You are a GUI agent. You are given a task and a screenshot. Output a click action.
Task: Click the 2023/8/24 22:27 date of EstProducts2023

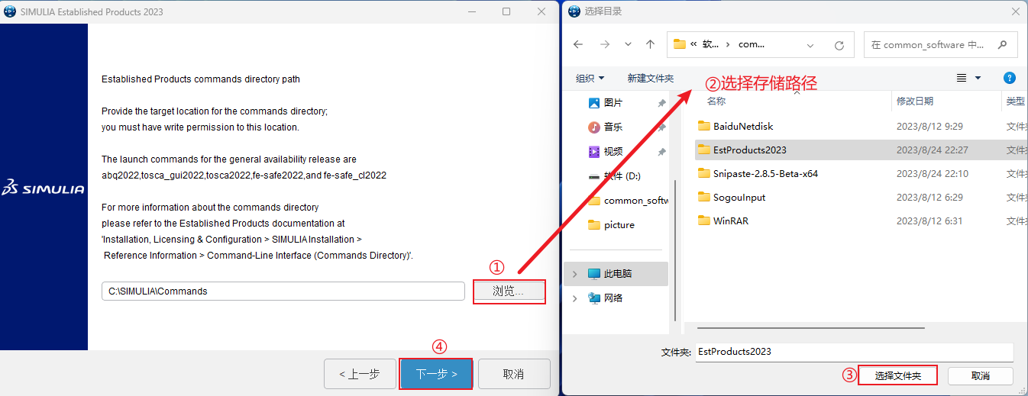933,150
